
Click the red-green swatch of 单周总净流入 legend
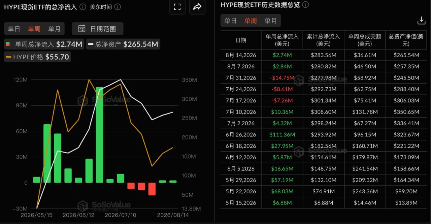[x=8, y=44]
